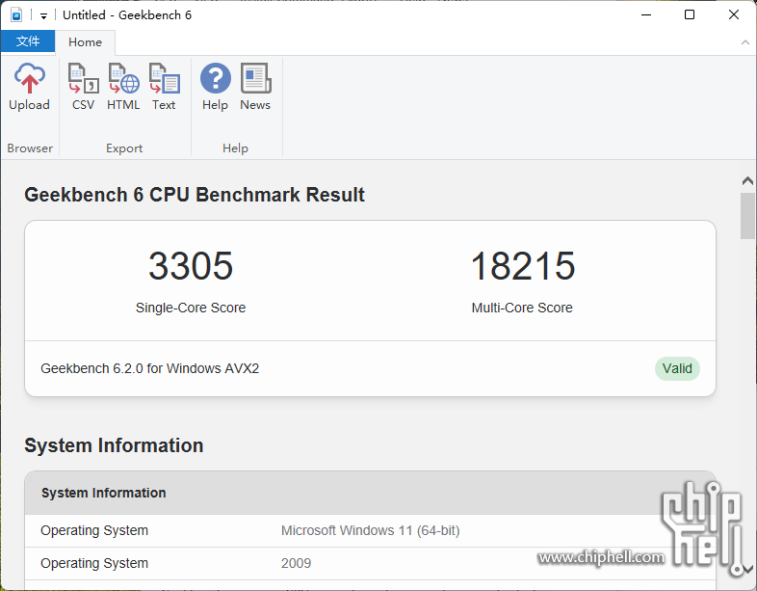Open the 文件 file menu
This screenshot has width=757, height=591.
pos(28,41)
